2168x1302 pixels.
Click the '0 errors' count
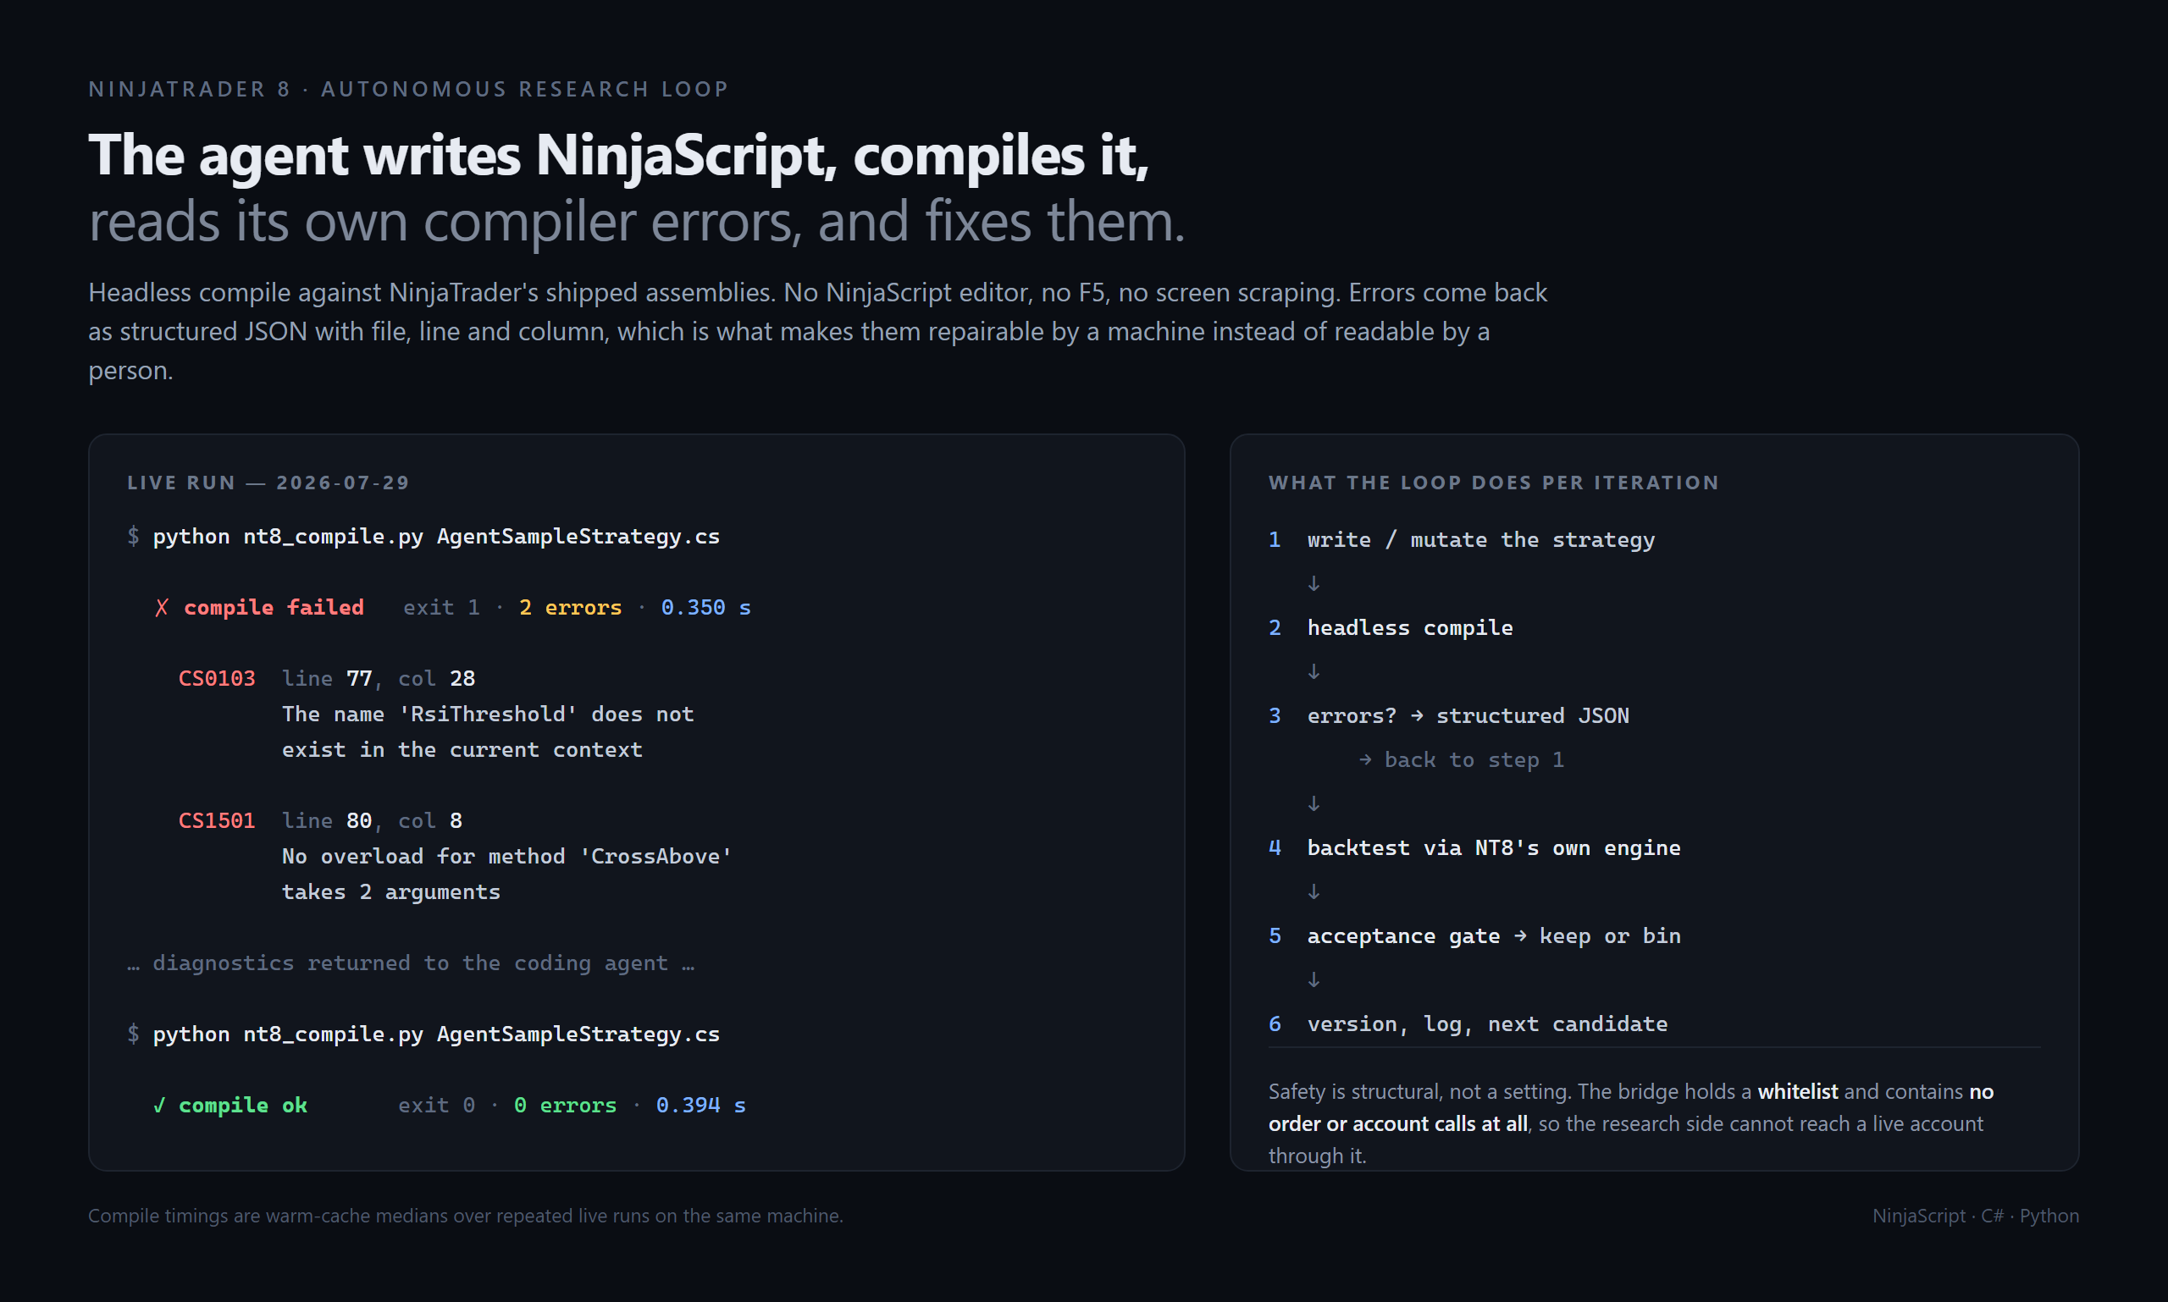(x=565, y=1106)
